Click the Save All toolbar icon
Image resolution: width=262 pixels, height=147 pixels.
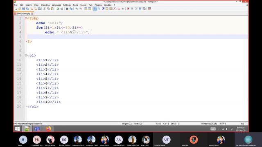tap(27, 9)
